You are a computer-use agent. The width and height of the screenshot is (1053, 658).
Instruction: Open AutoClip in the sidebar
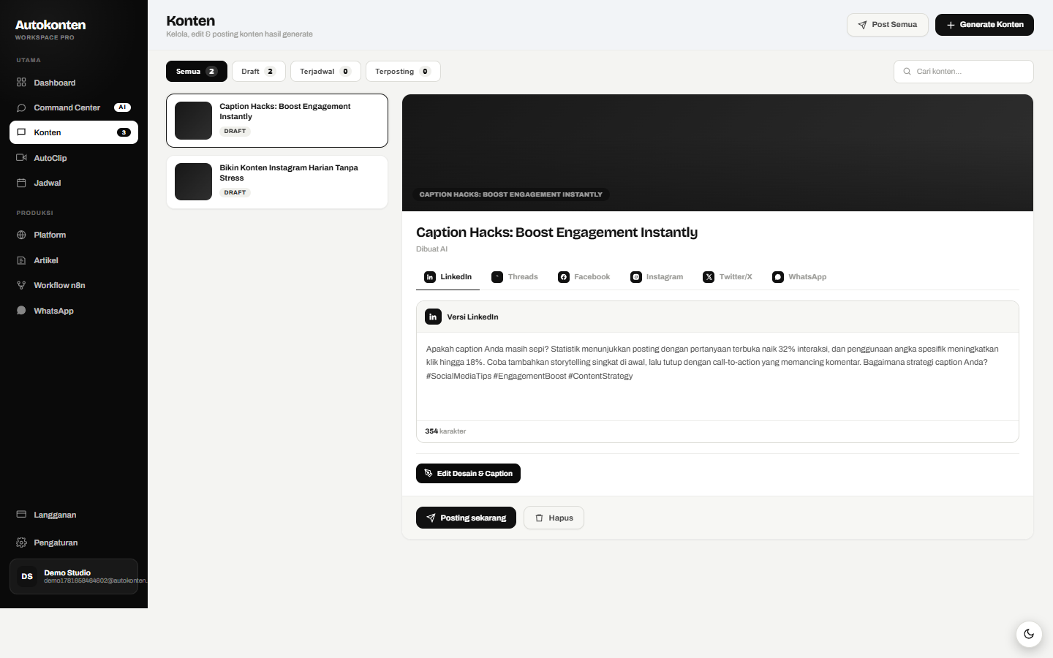tap(73, 158)
